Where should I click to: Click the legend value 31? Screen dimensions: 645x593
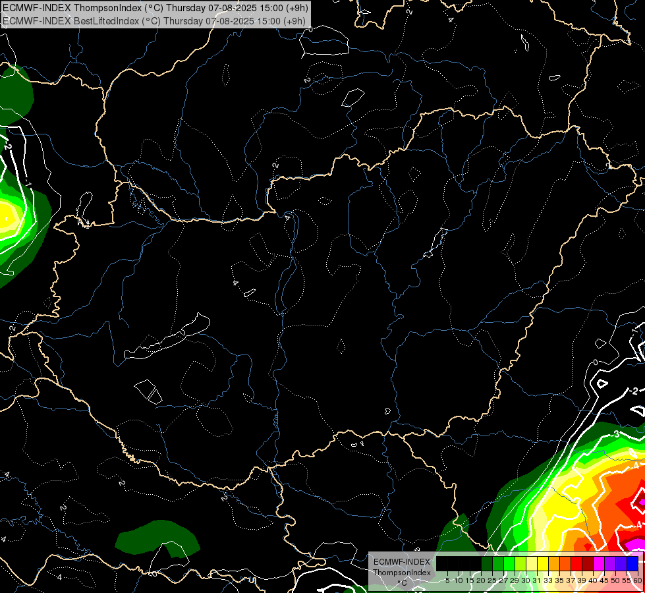pos(537,580)
